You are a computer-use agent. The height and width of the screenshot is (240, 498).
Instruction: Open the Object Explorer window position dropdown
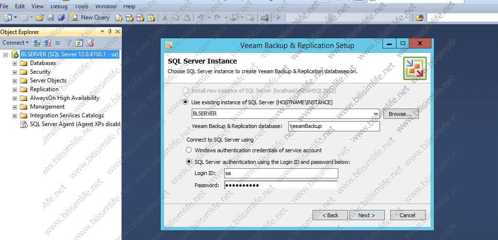pyautogui.click(x=102, y=32)
